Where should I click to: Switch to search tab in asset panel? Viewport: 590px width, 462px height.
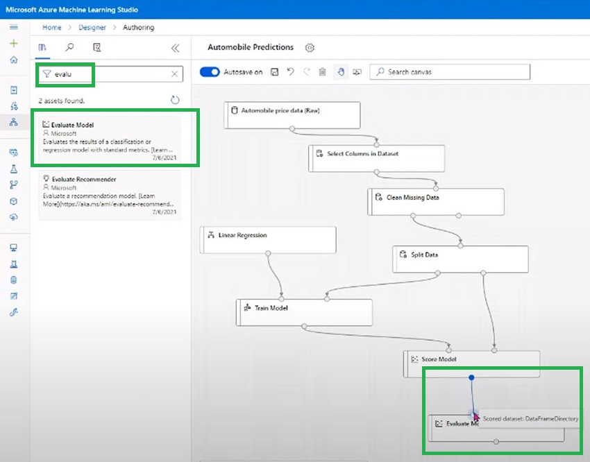point(69,47)
